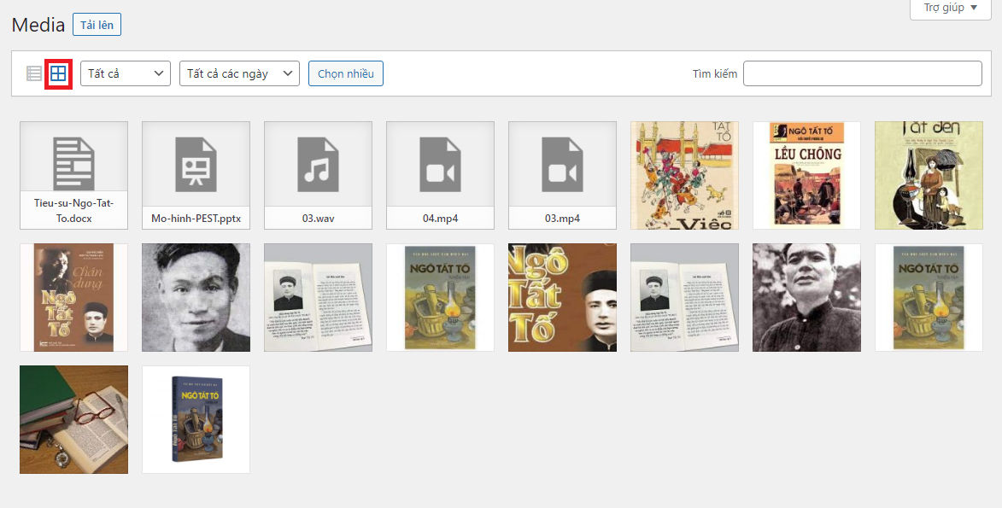Viewport: 1002px width, 508px height.
Task: Select the 03.wav audio file
Action: pyautogui.click(x=318, y=175)
